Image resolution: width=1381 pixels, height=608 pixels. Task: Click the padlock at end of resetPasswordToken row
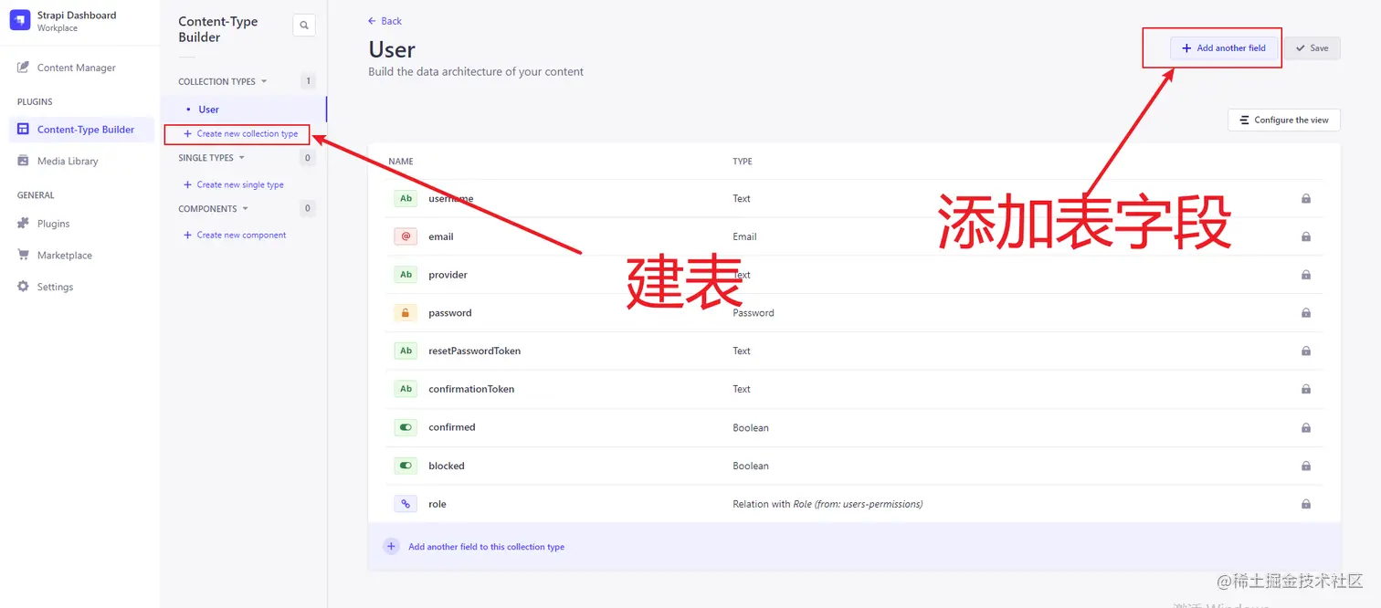[1306, 351]
